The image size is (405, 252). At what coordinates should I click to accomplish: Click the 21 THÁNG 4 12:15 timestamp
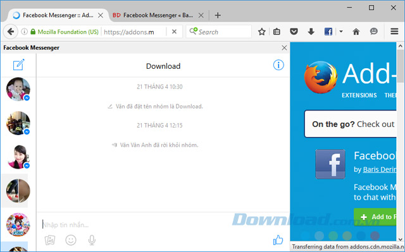coord(159,126)
